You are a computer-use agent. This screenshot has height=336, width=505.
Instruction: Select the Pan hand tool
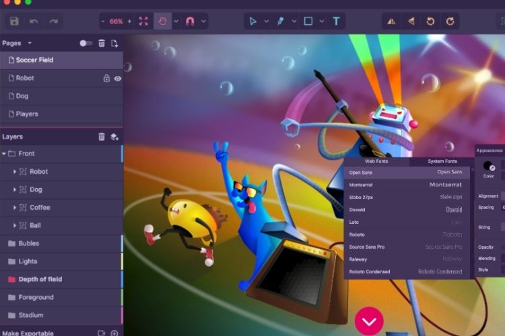click(x=163, y=22)
